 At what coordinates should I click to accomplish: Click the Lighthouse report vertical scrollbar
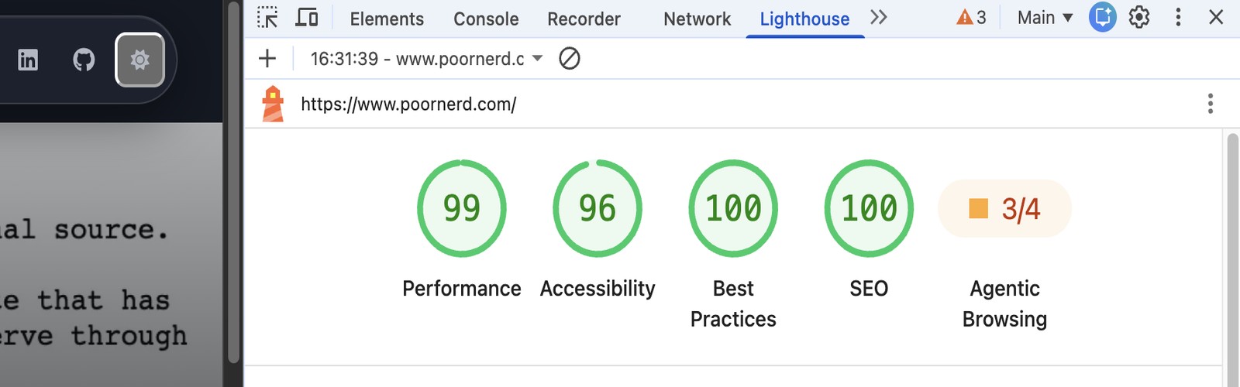pyautogui.click(x=1232, y=259)
